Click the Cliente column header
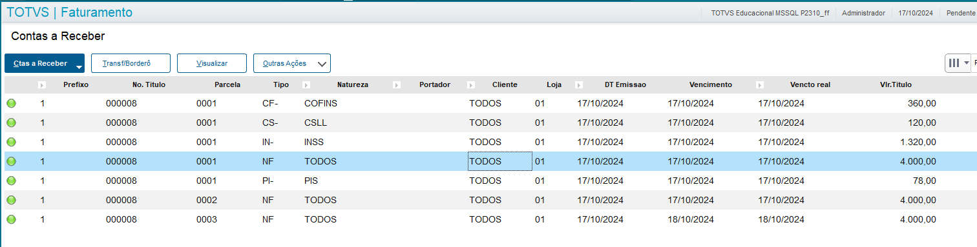This screenshot has height=247, width=977. pos(505,84)
